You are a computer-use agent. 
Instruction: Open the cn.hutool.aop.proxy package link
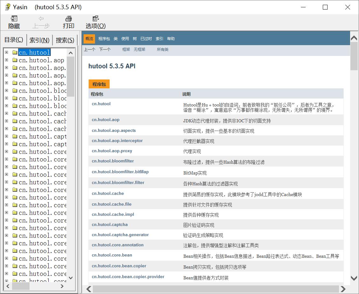(x=112, y=151)
